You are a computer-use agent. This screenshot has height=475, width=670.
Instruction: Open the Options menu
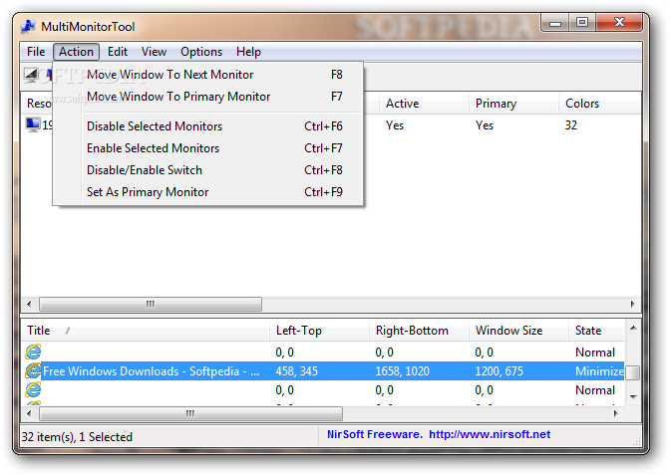201,52
